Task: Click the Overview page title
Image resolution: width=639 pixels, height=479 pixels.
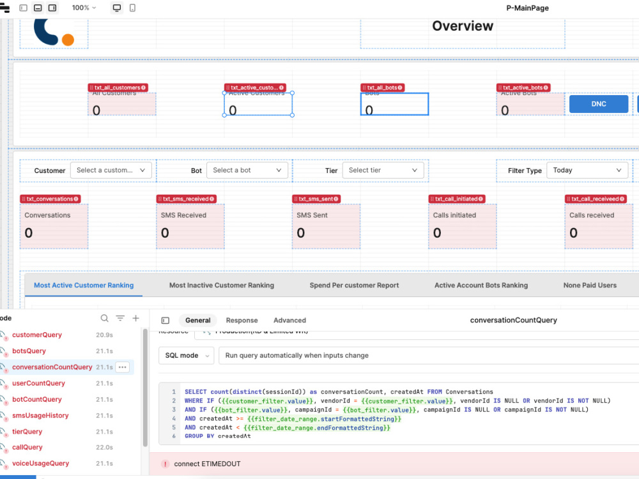Action: click(x=463, y=26)
